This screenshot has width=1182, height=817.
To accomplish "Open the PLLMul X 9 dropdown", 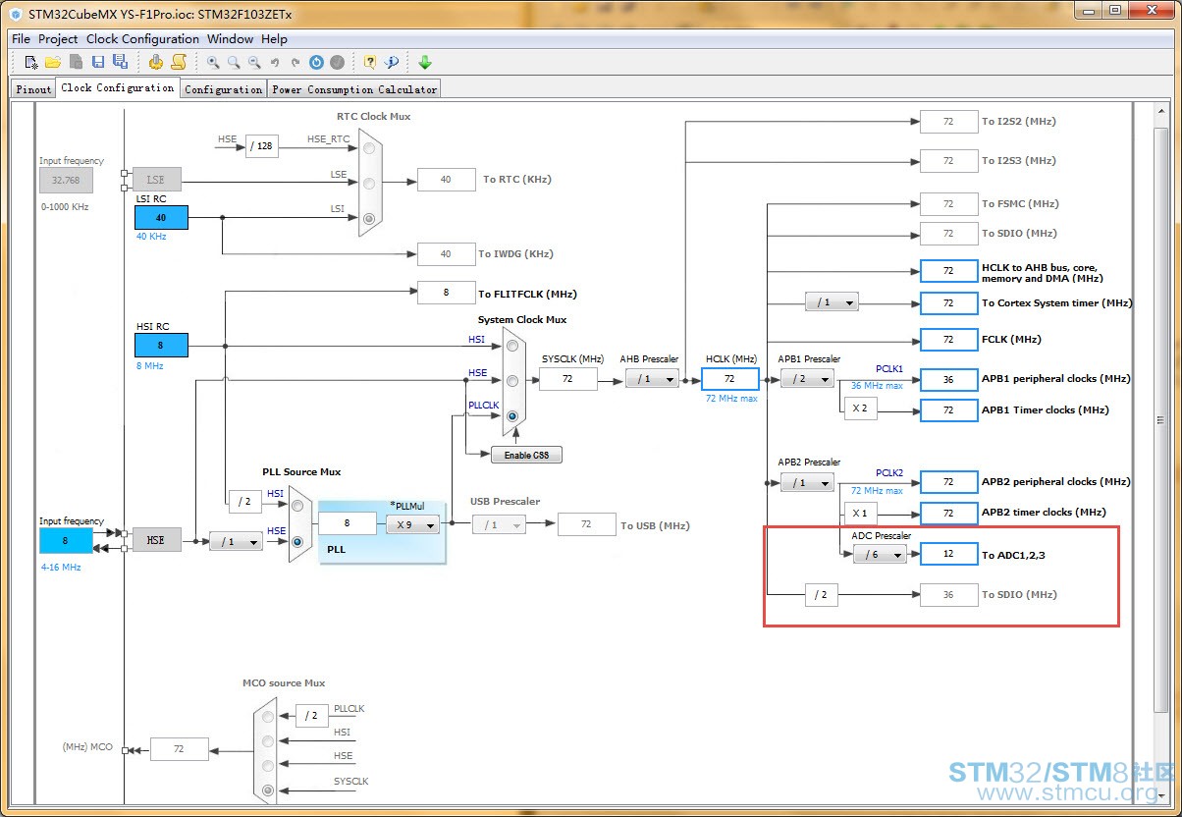I will coord(412,524).
